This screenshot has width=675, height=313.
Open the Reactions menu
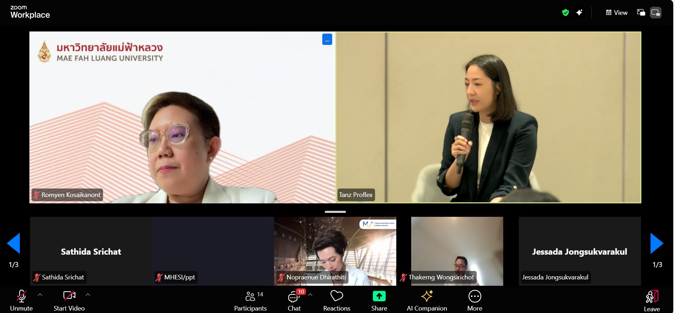pos(336,301)
